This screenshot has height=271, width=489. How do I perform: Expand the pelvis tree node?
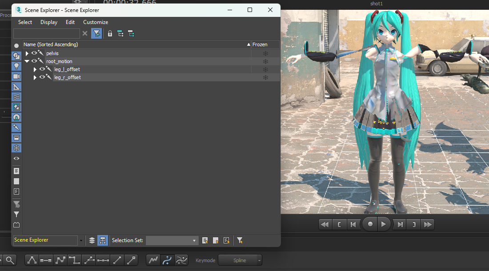tap(27, 54)
